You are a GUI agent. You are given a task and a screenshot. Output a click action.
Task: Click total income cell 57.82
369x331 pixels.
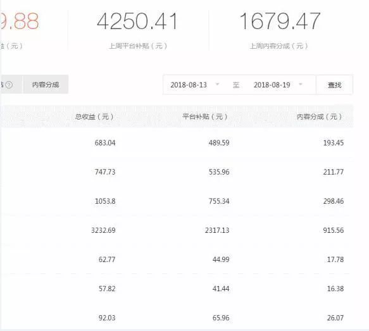(x=107, y=289)
